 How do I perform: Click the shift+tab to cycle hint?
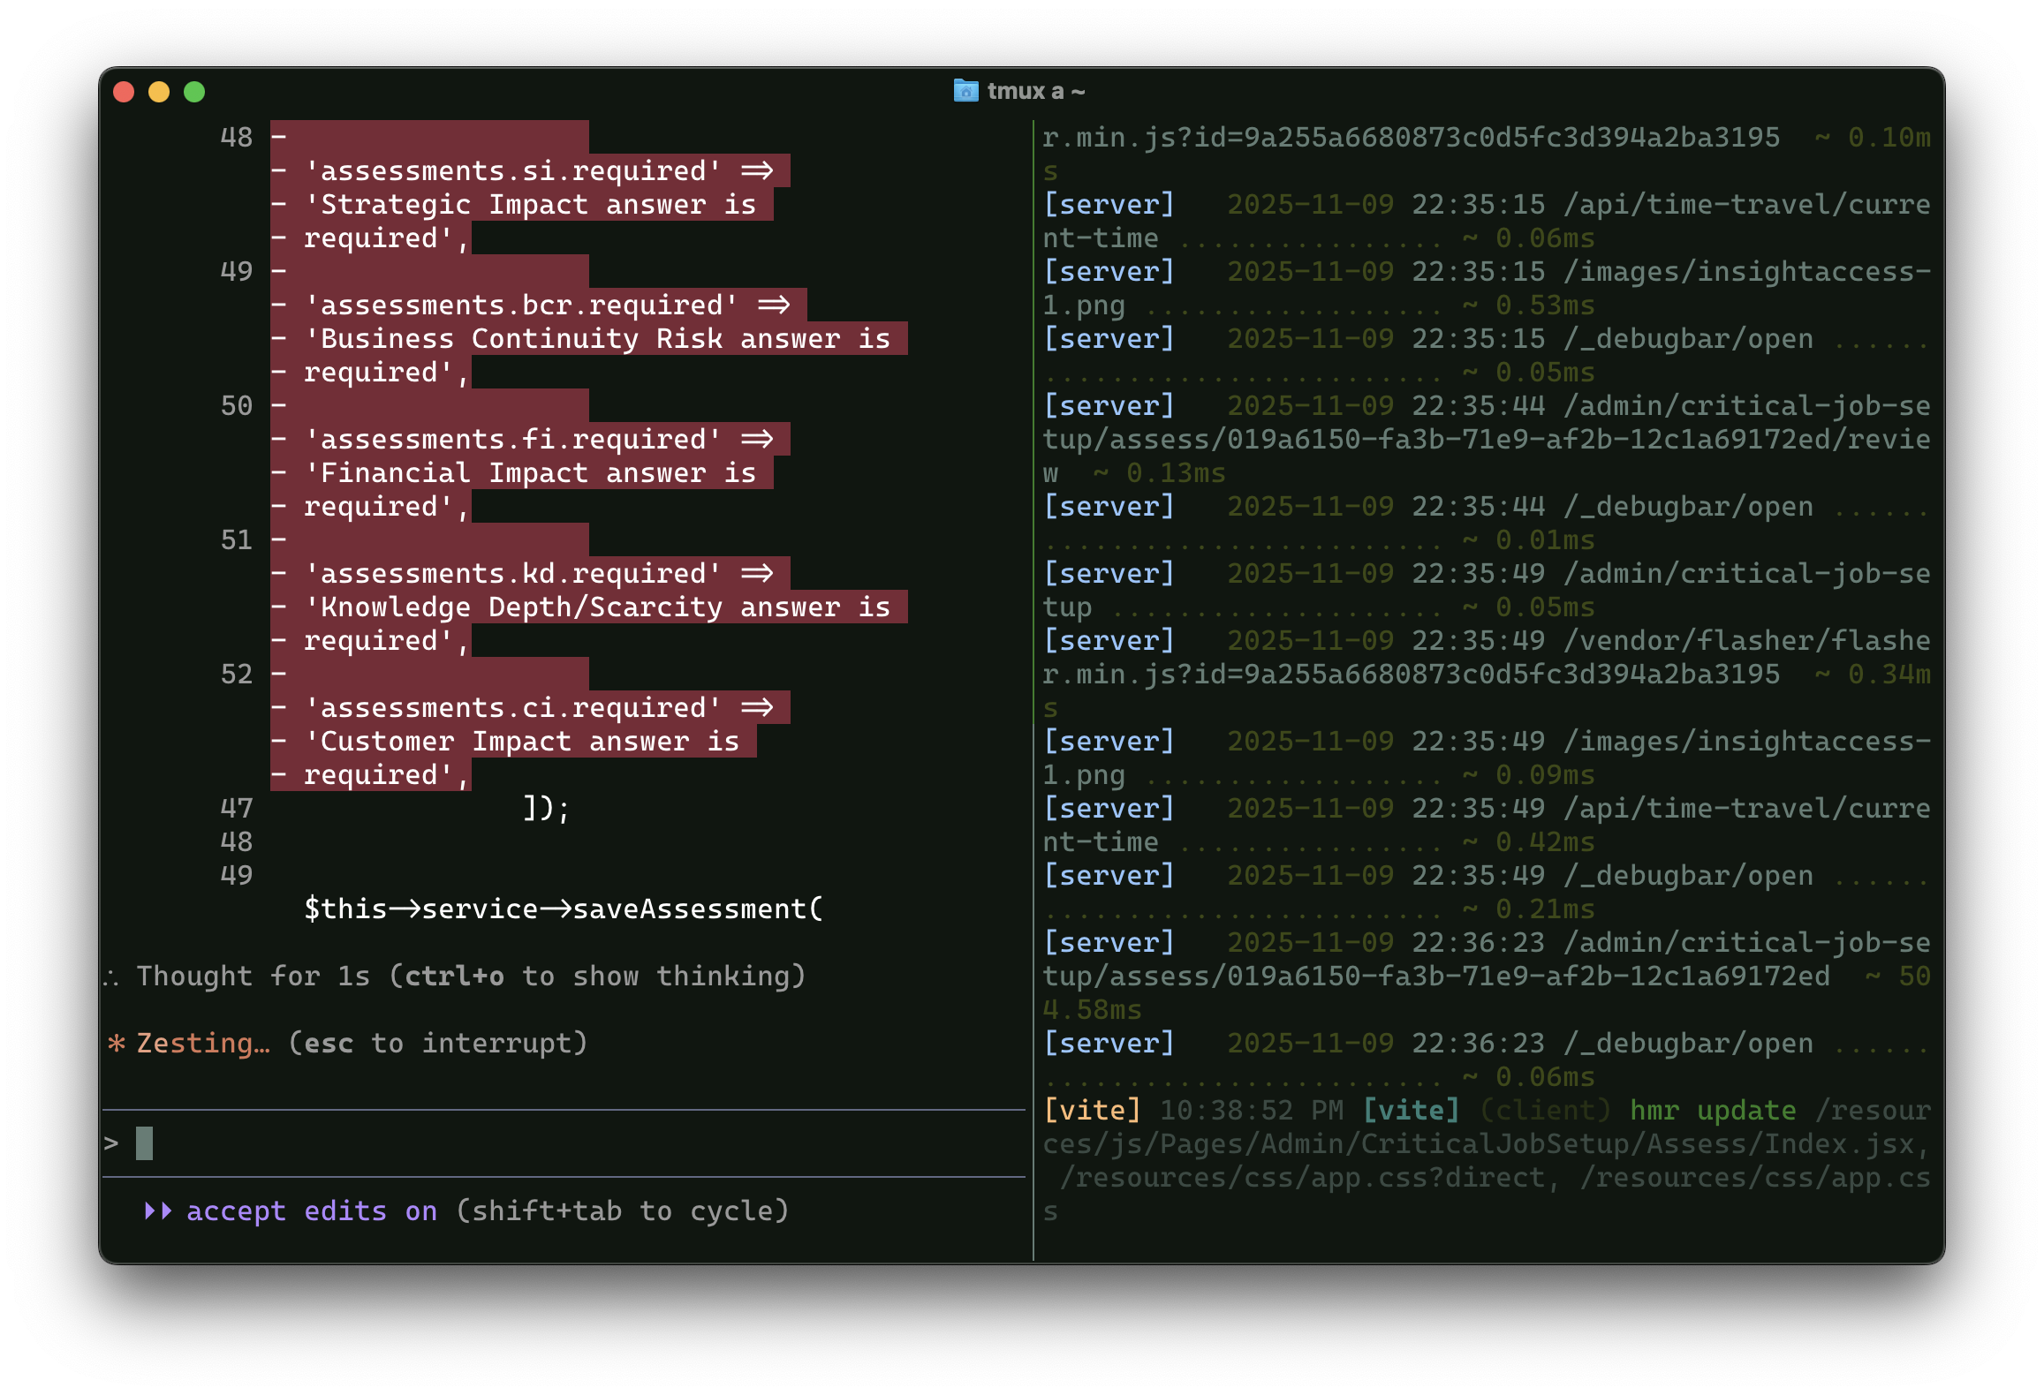tap(623, 1210)
